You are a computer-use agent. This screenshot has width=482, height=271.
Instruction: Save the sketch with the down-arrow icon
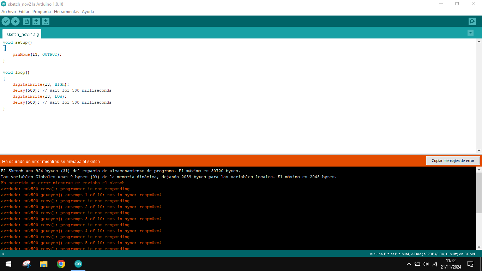click(x=46, y=22)
